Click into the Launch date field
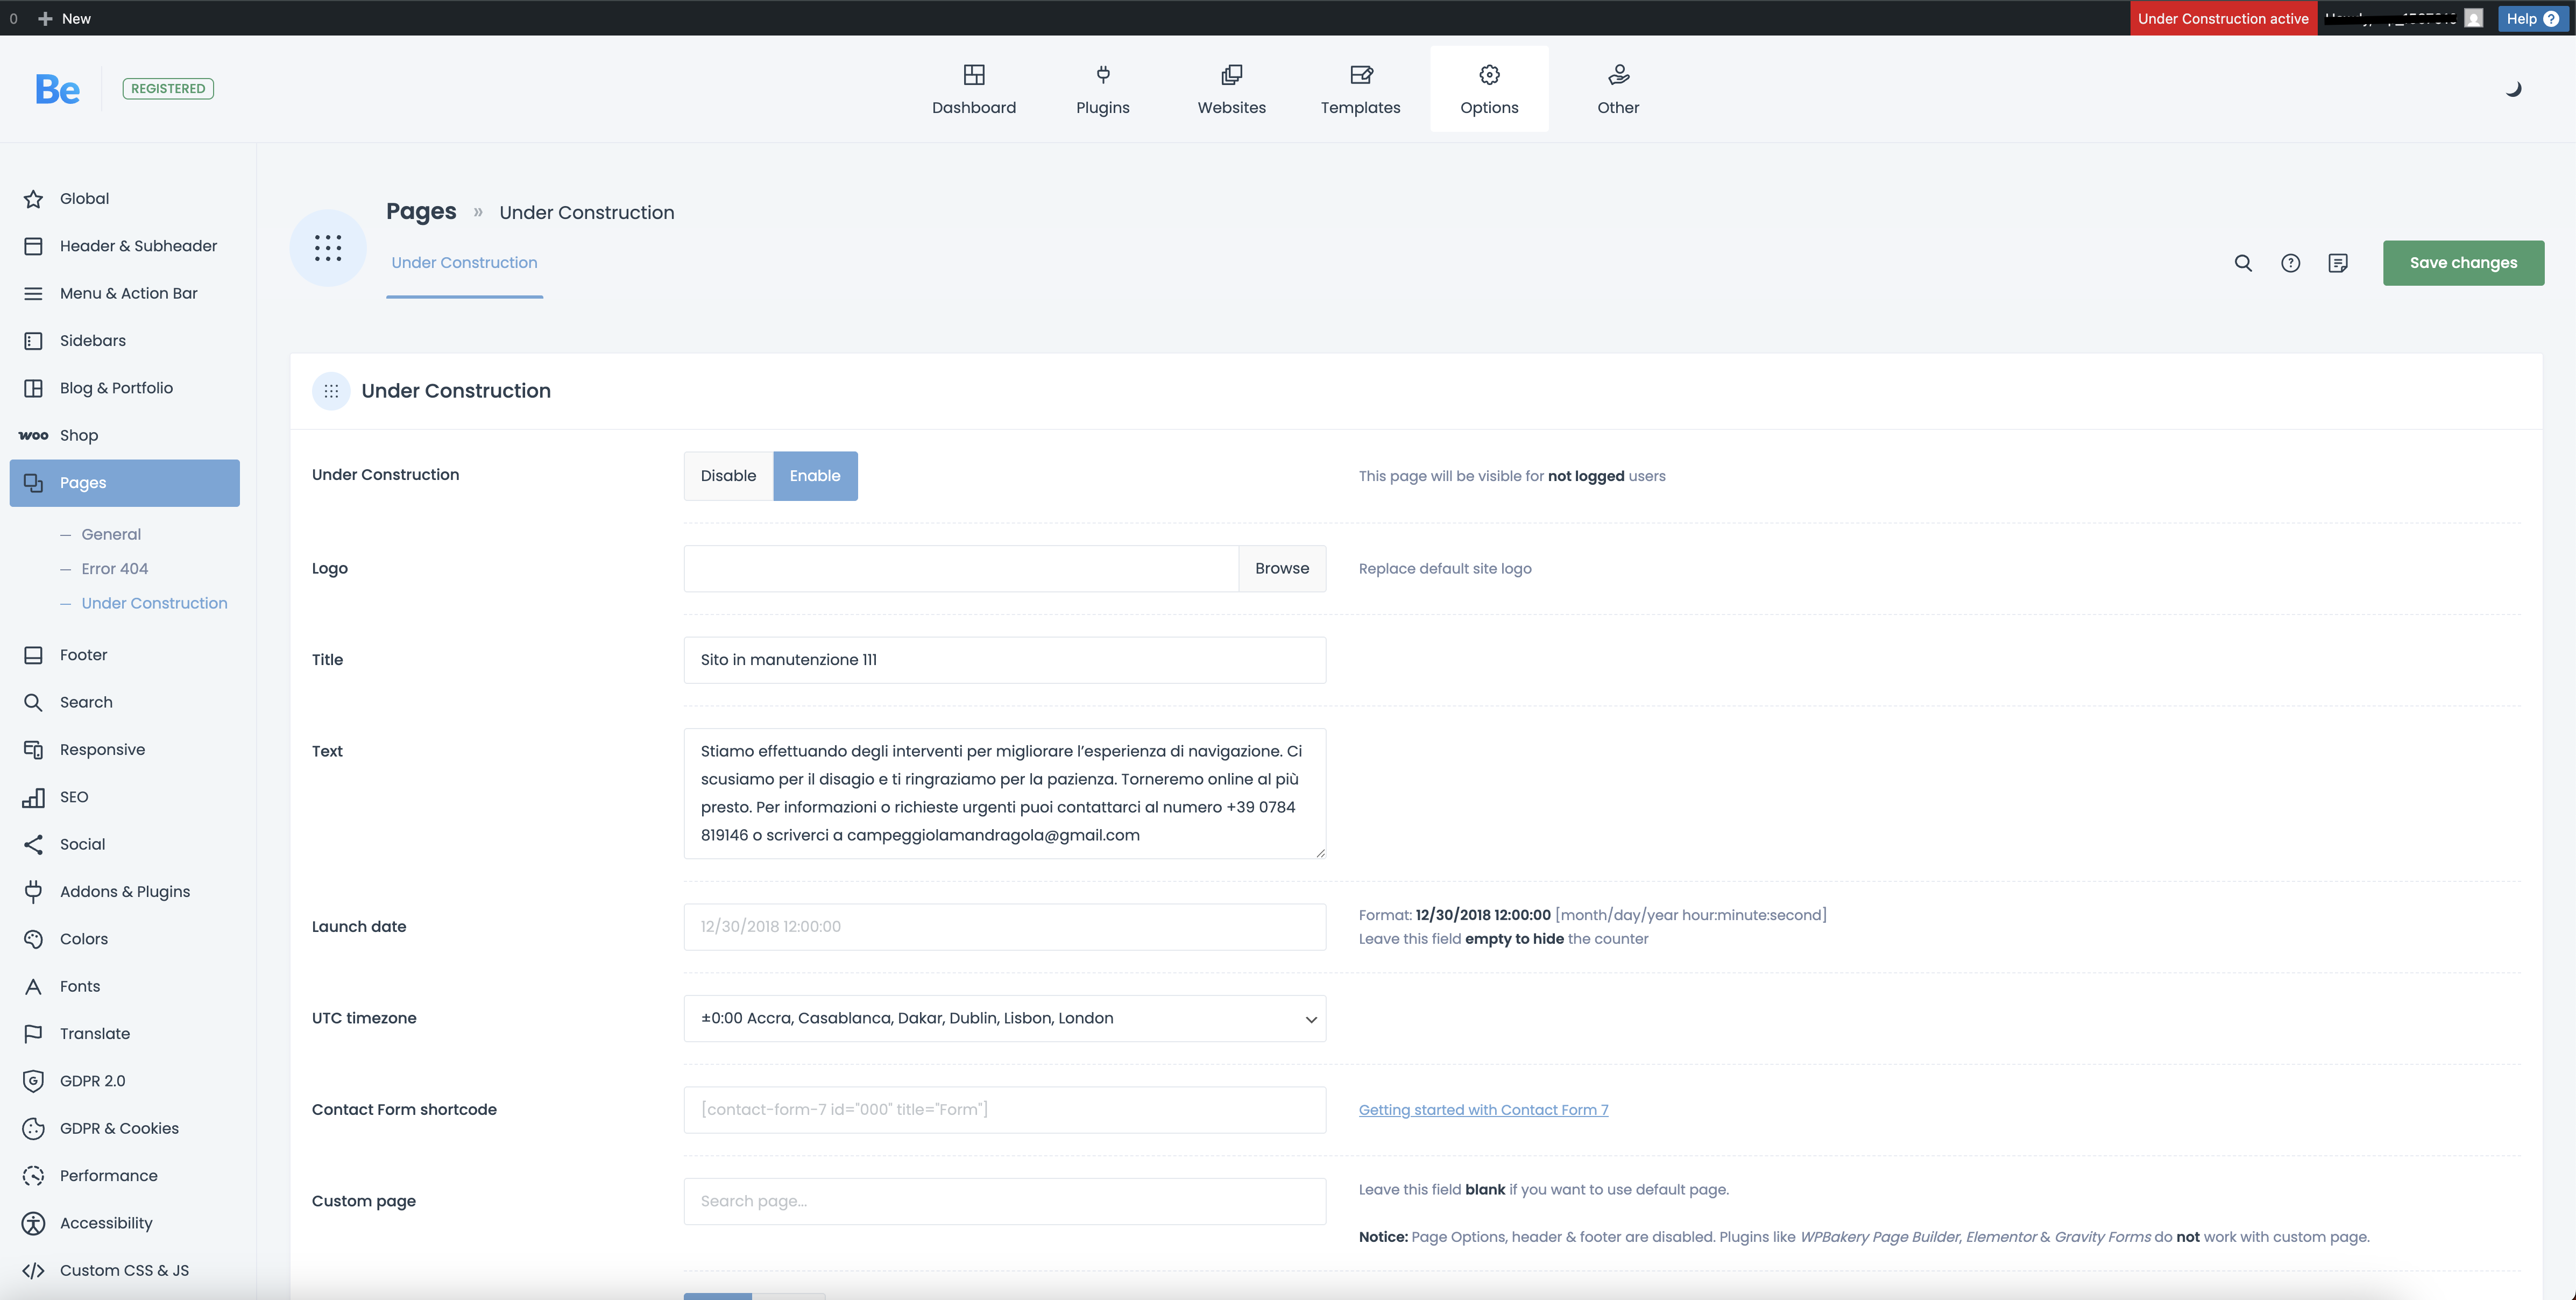This screenshot has width=2576, height=1300. [x=1004, y=926]
